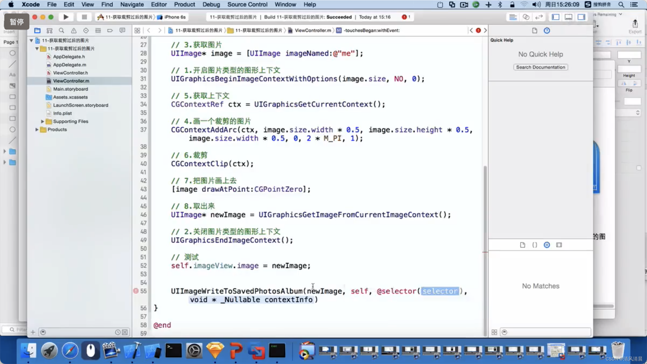647x364 pixels.
Task: Toggle the right utilities panel visibility
Action: [581, 17]
